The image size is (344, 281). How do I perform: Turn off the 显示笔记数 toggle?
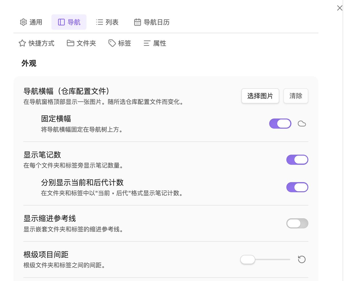[297, 160]
